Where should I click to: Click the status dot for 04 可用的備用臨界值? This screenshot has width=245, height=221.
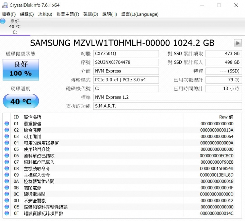[x=7, y=143]
